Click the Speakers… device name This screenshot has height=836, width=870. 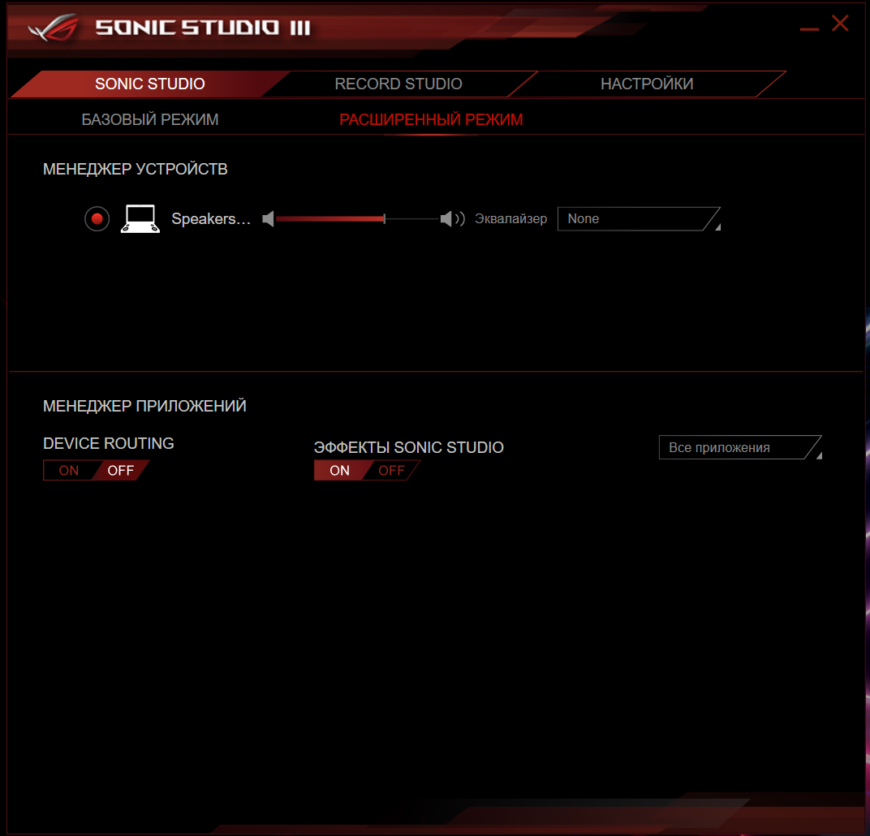[211, 219]
